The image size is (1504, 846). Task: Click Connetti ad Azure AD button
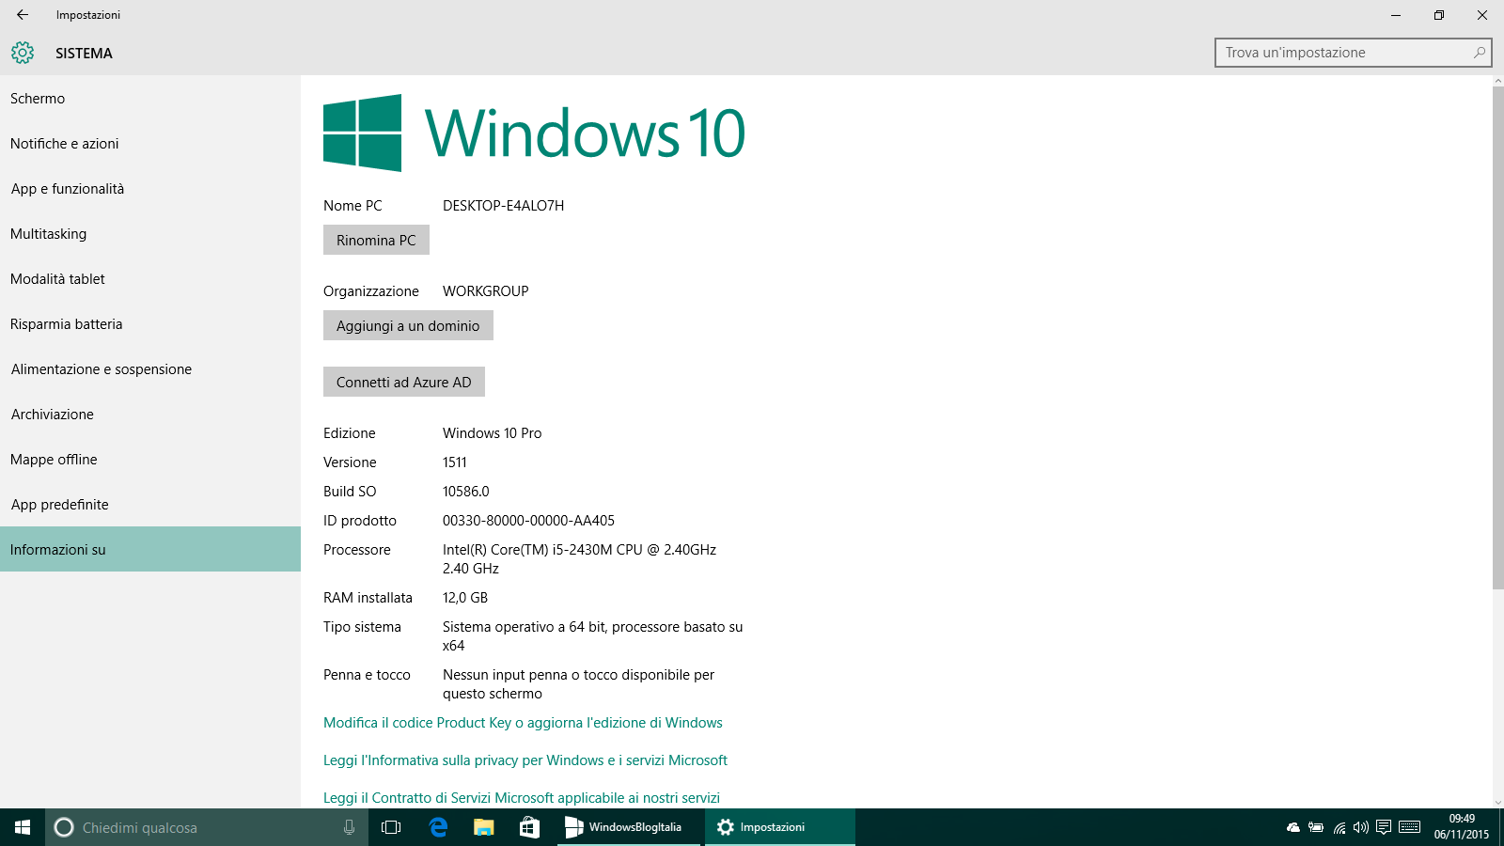pos(404,382)
